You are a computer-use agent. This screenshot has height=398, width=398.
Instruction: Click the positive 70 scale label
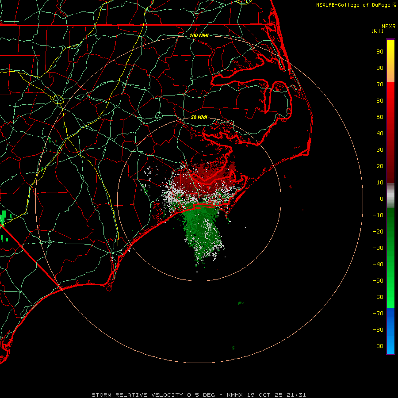[x=380, y=84]
